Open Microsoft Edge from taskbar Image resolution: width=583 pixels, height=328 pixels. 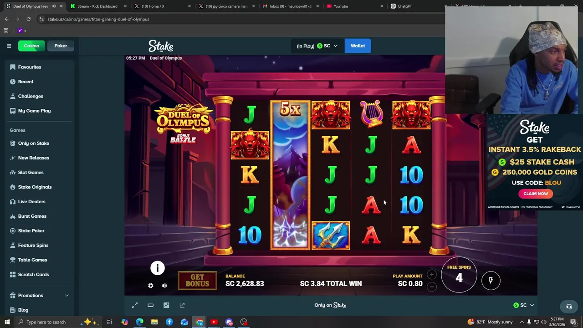point(139,322)
